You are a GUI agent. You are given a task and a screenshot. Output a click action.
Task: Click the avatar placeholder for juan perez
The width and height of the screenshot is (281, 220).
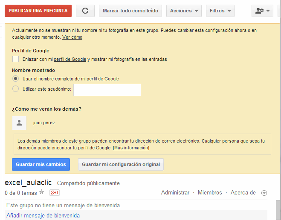coord(19,123)
